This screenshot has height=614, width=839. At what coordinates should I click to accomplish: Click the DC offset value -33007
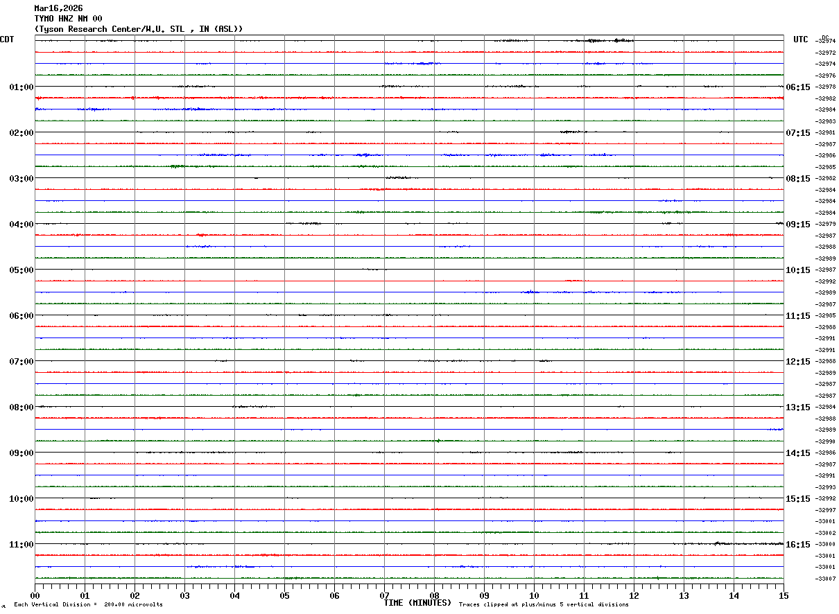click(826, 579)
